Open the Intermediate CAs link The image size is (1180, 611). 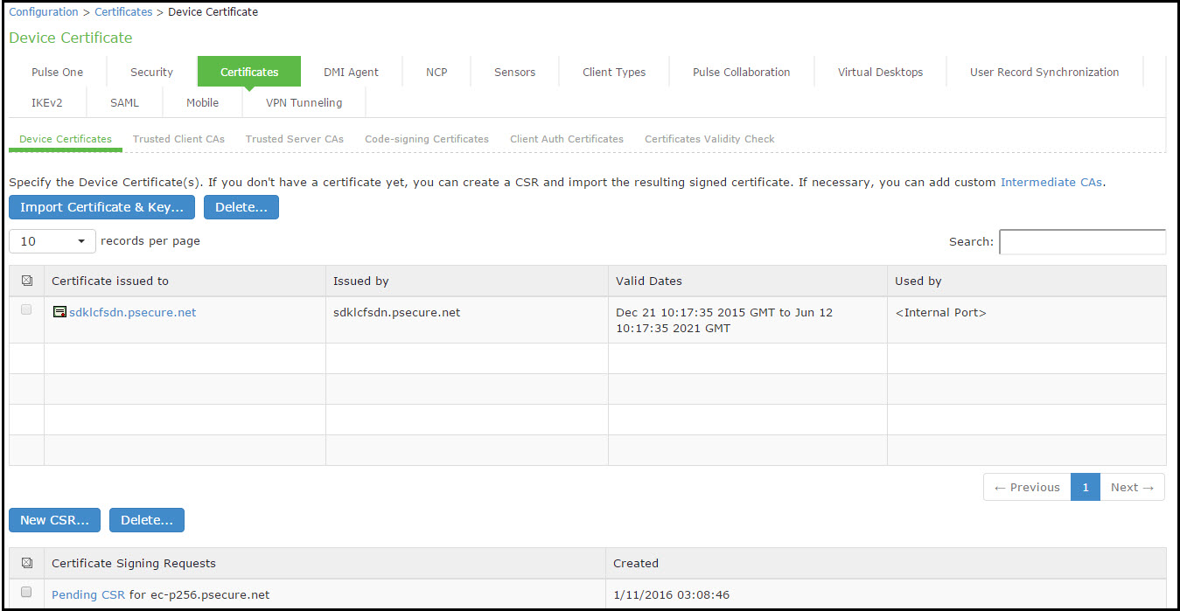1051,182
